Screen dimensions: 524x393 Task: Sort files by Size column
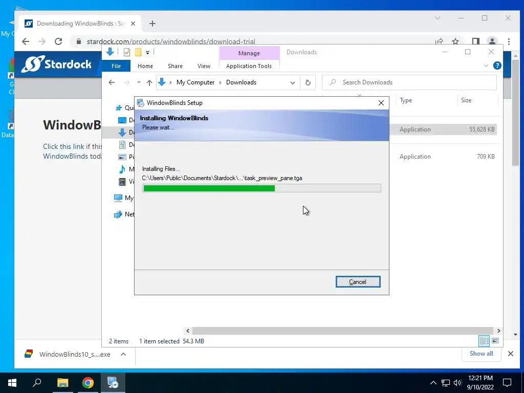(x=477, y=100)
